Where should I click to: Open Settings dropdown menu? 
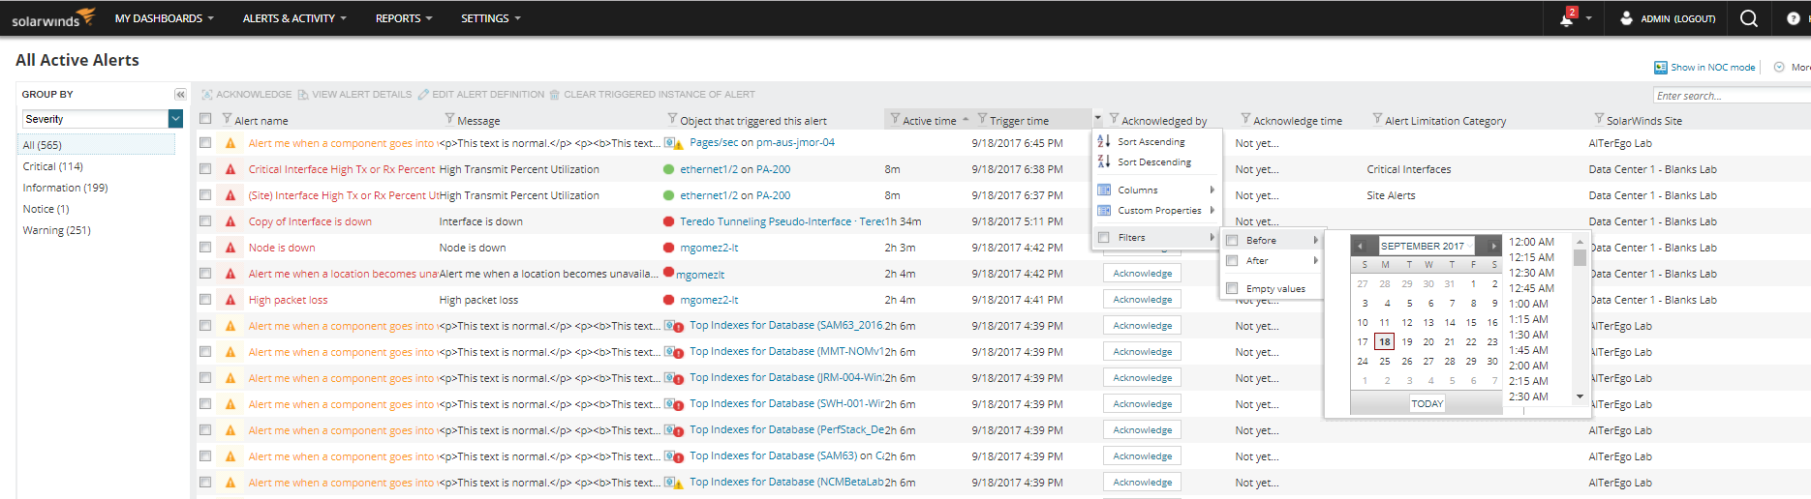(490, 18)
